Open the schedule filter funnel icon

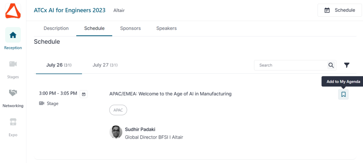click(347, 65)
